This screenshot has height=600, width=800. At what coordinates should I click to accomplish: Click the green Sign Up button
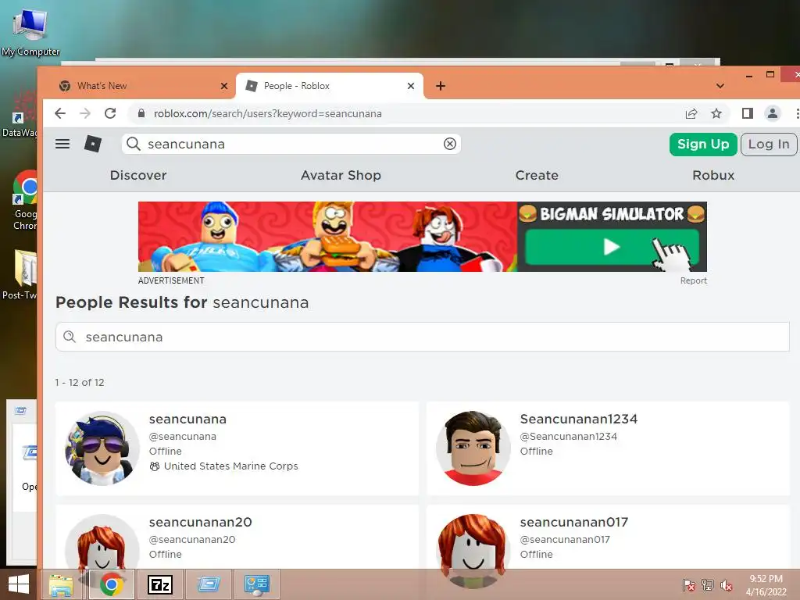tap(703, 145)
